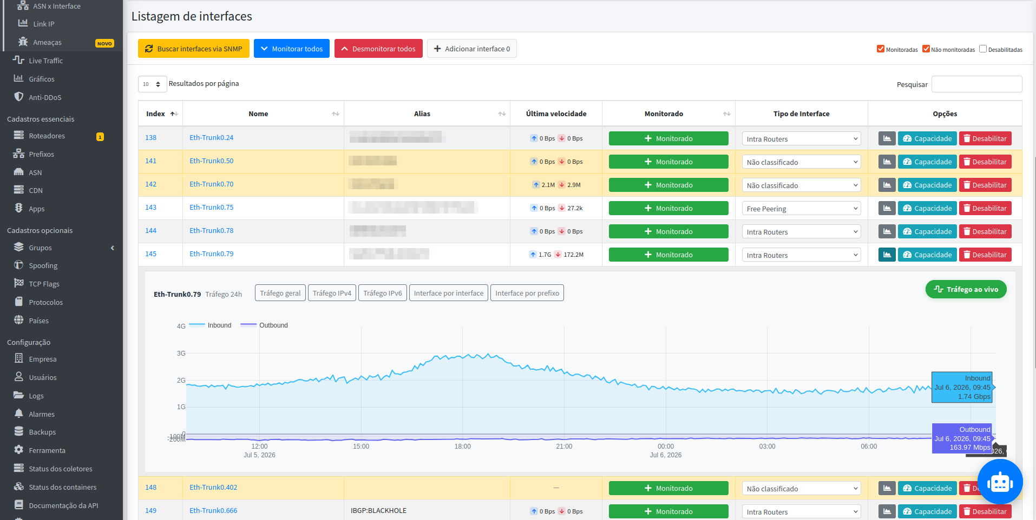
Task: Switch to Interface por interface tab
Action: pos(449,293)
